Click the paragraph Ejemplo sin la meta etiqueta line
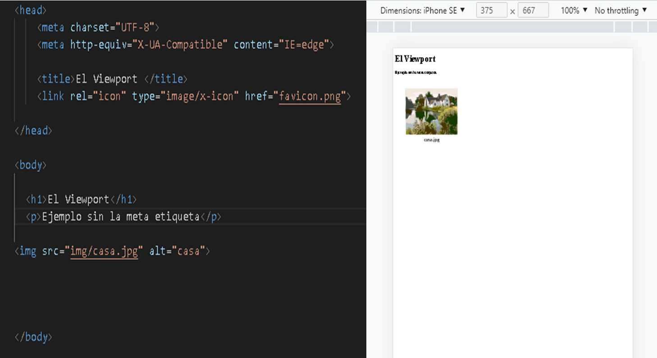This screenshot has width=657, height=358. tap(123, 217)
